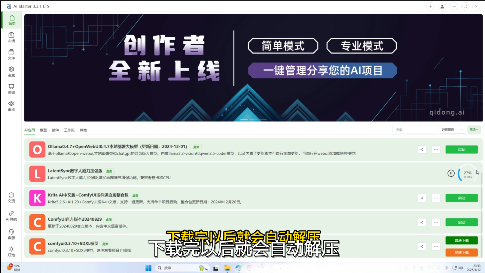The height and width of the screenshot is (273, 485).
Task: Launch Ollama with the 启动 button
Action: (462, 150)
